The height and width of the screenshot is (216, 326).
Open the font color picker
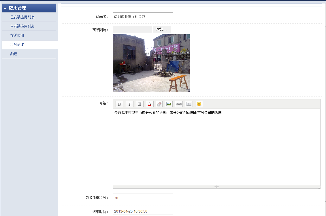click(150, 104)
